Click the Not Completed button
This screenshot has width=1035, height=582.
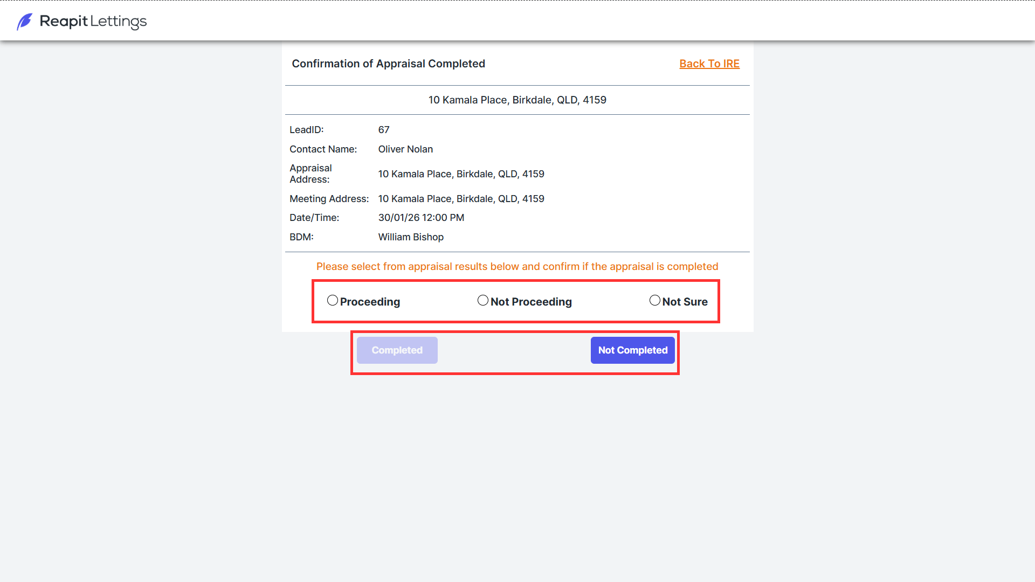633,350
